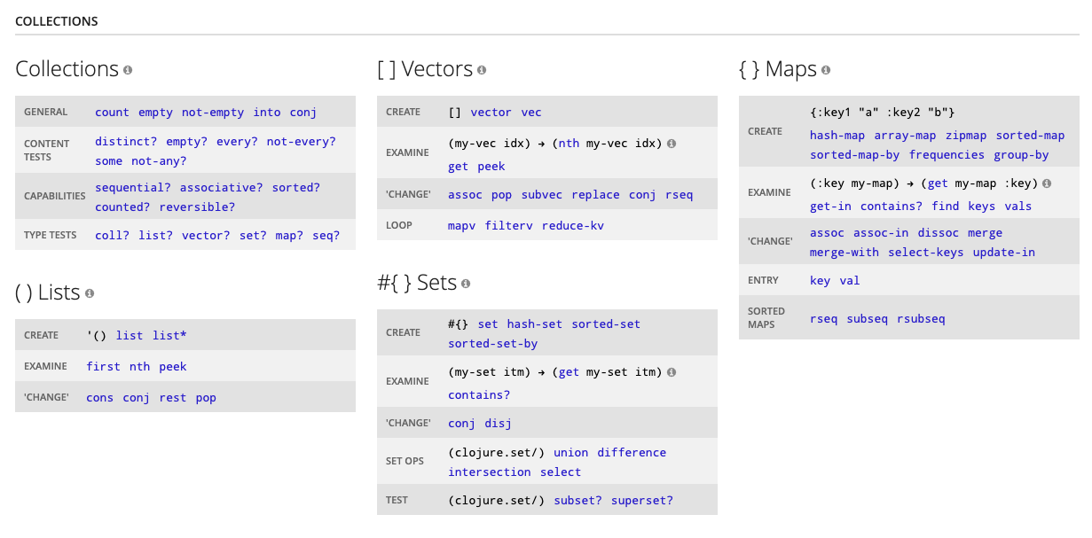1092x538 pixels.
Task: Click the distinct? link
Action: [x=126, y=142]
